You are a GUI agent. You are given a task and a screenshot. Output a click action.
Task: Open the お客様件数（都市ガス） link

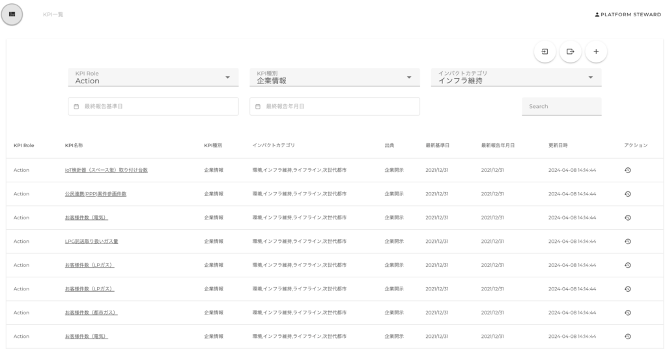tap(91, 313)
